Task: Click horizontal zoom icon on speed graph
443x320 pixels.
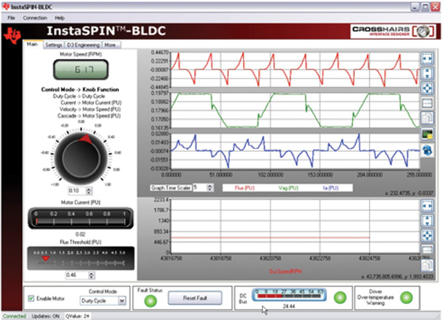Action: [x=427, y=204]
